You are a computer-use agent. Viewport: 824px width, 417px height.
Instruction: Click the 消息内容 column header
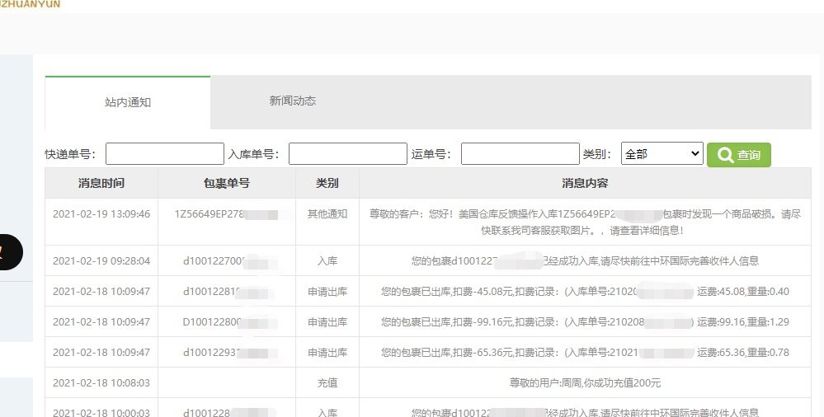click(585, 183)
